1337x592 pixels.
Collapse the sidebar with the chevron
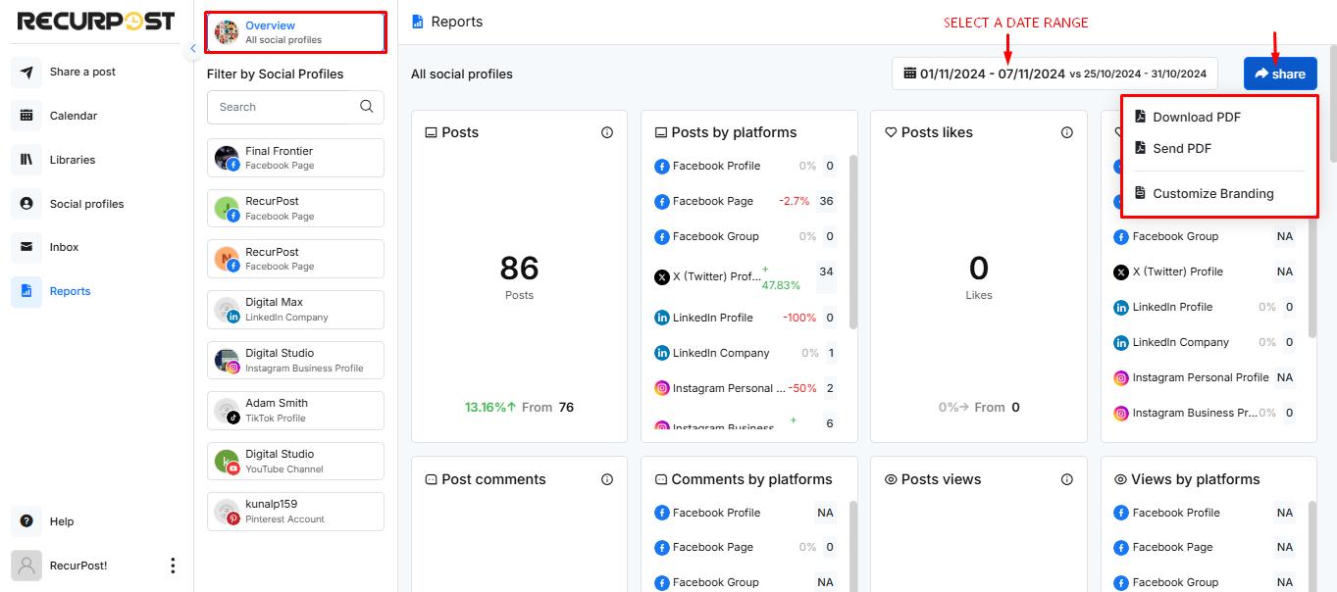point(193,48)
